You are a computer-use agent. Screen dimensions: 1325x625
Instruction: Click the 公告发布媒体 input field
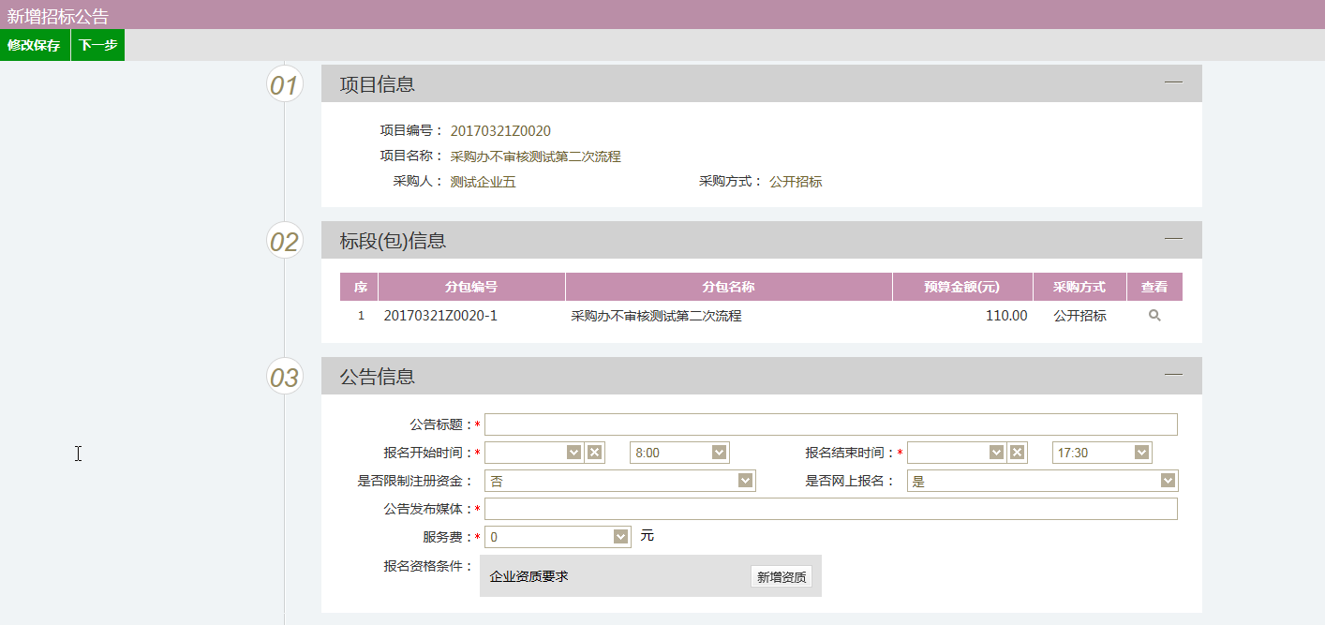point(830,509)
